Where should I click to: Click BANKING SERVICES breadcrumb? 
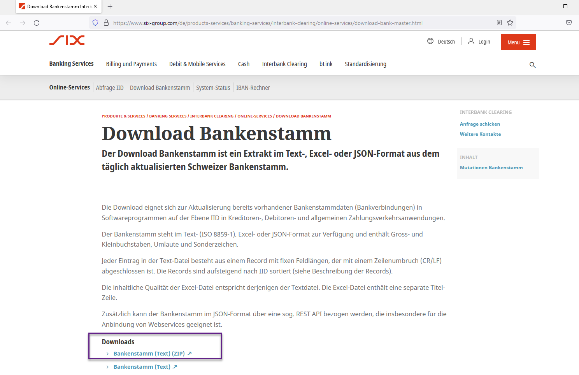point(168,116)
